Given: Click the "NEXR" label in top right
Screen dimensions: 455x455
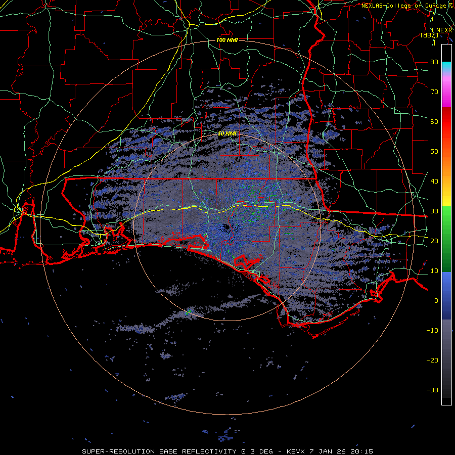Looking at the screenshot, I should (x=444, y=30).
